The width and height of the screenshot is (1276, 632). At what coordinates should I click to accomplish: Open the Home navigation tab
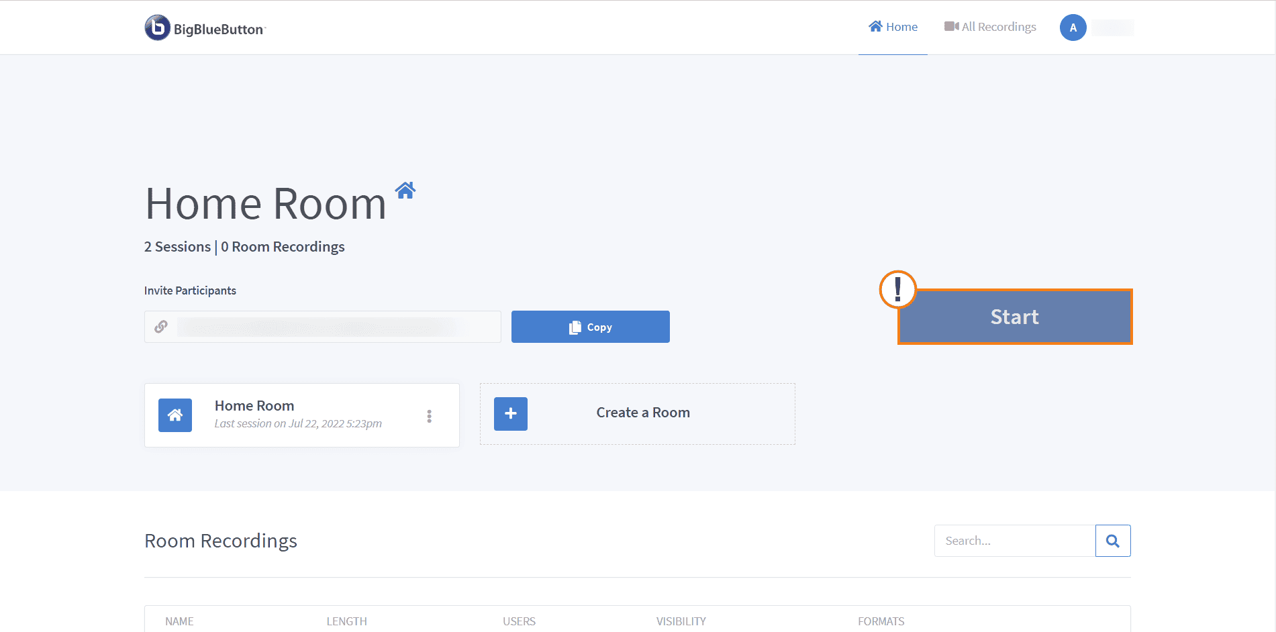[x=893, y=27]
